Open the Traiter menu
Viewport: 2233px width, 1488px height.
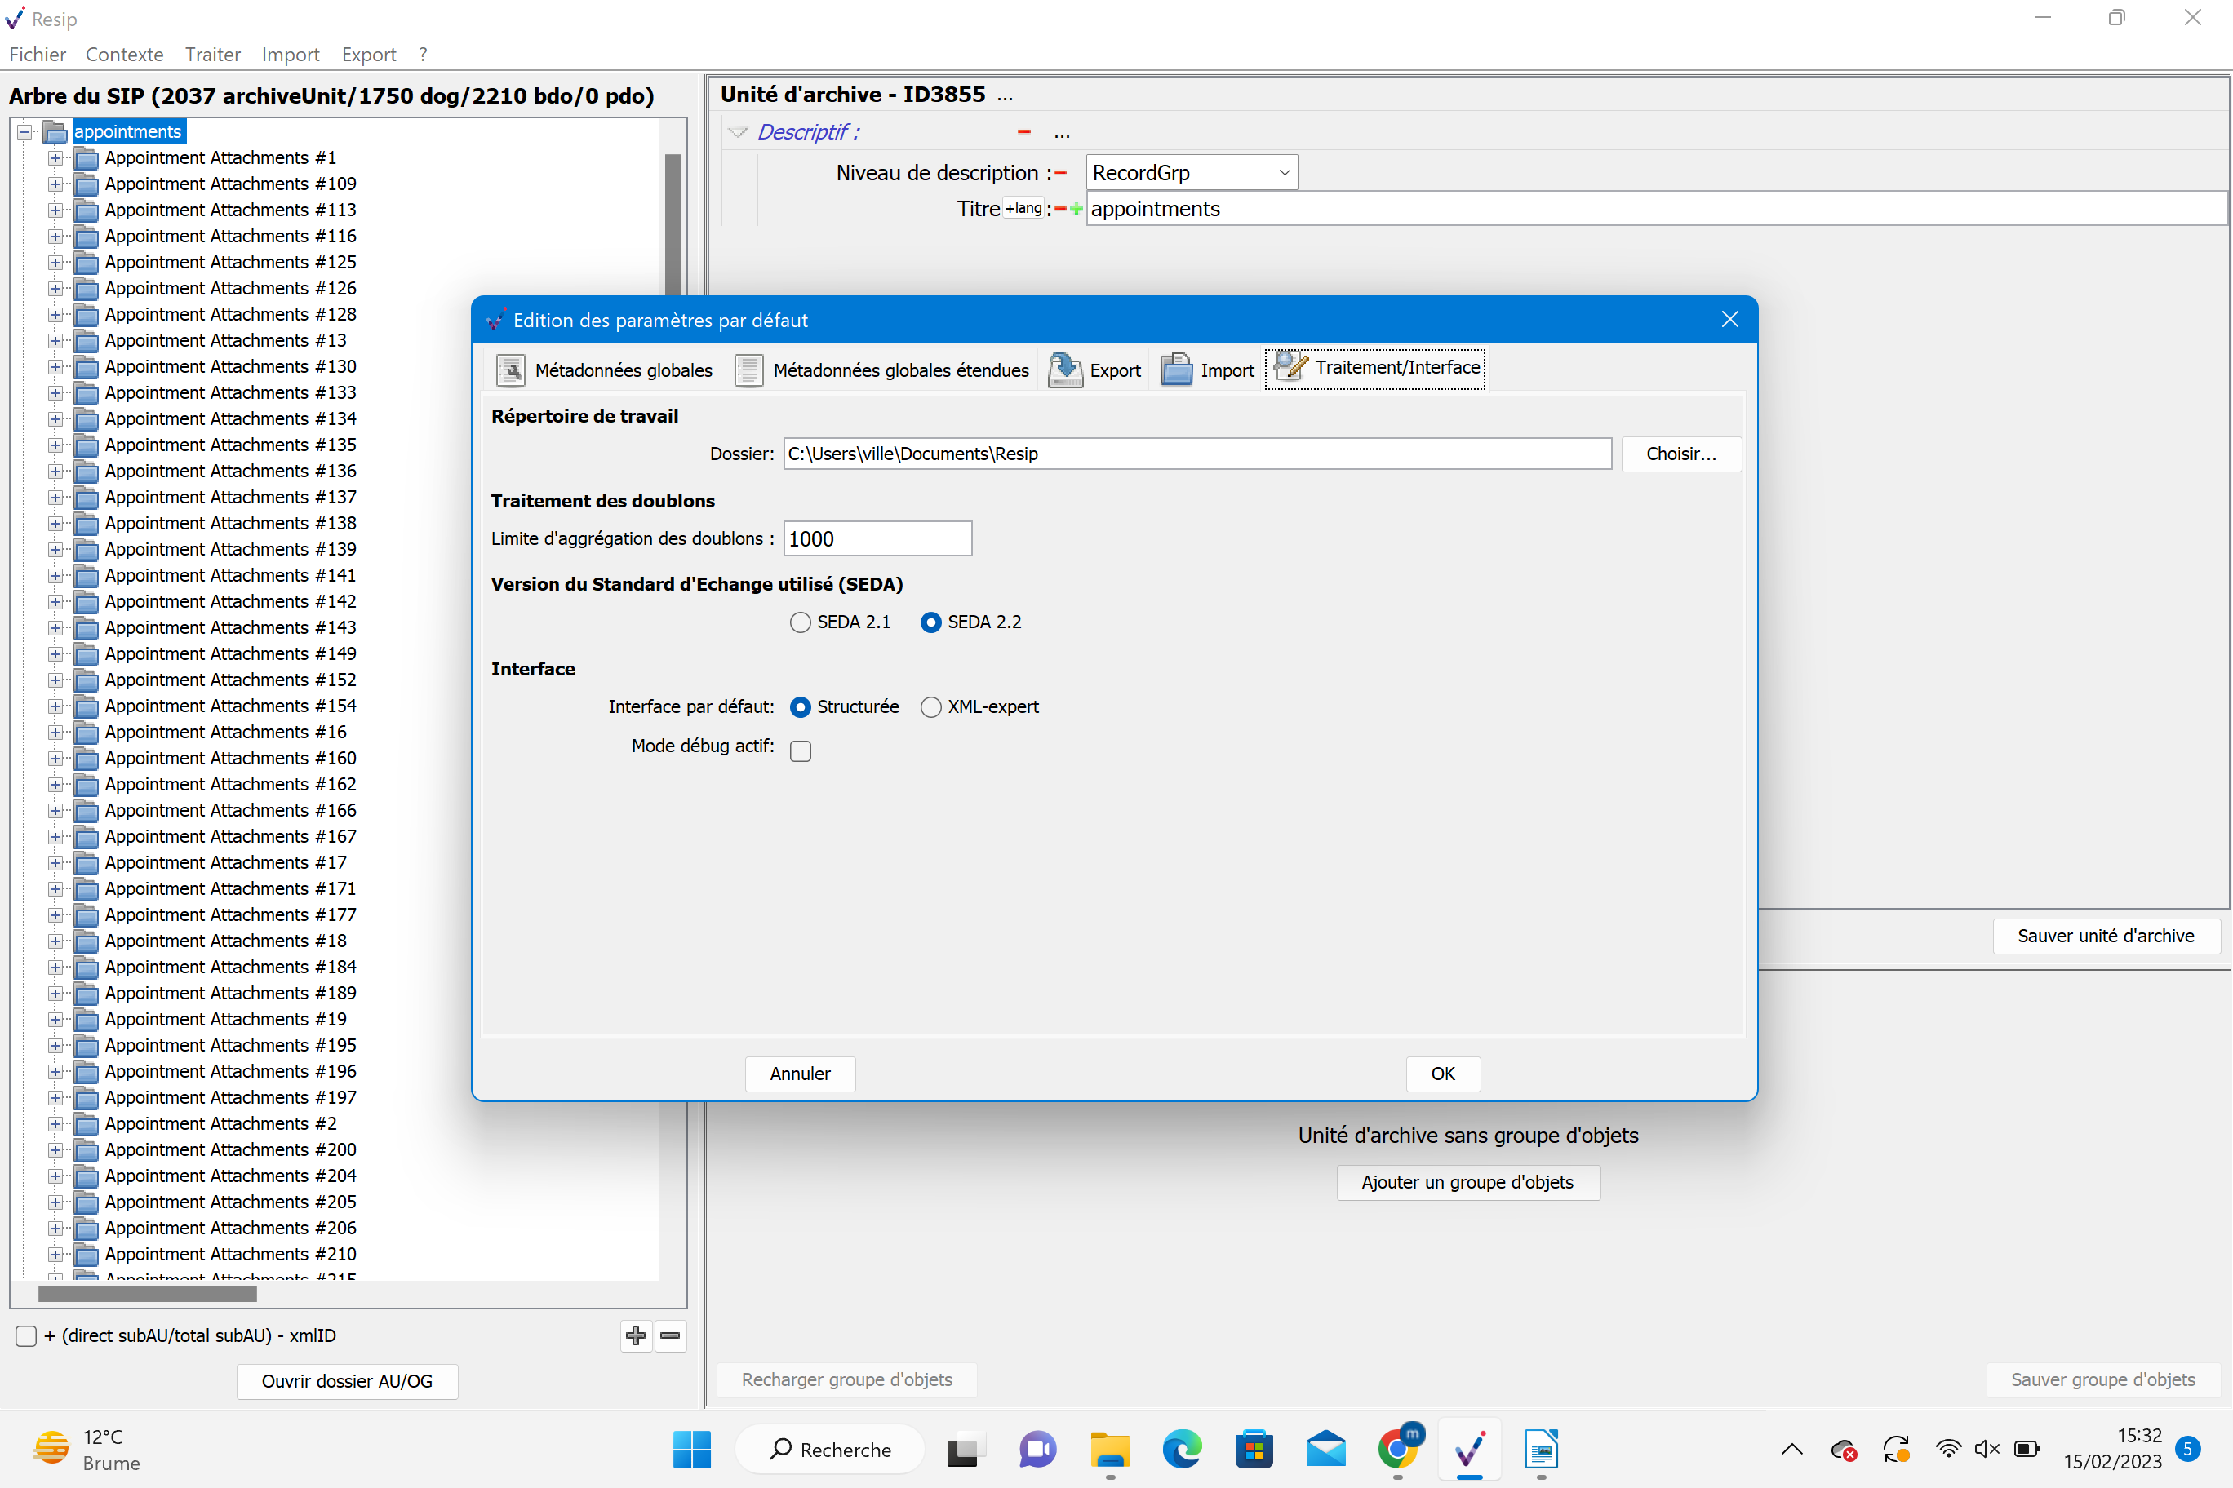point(211,54)
